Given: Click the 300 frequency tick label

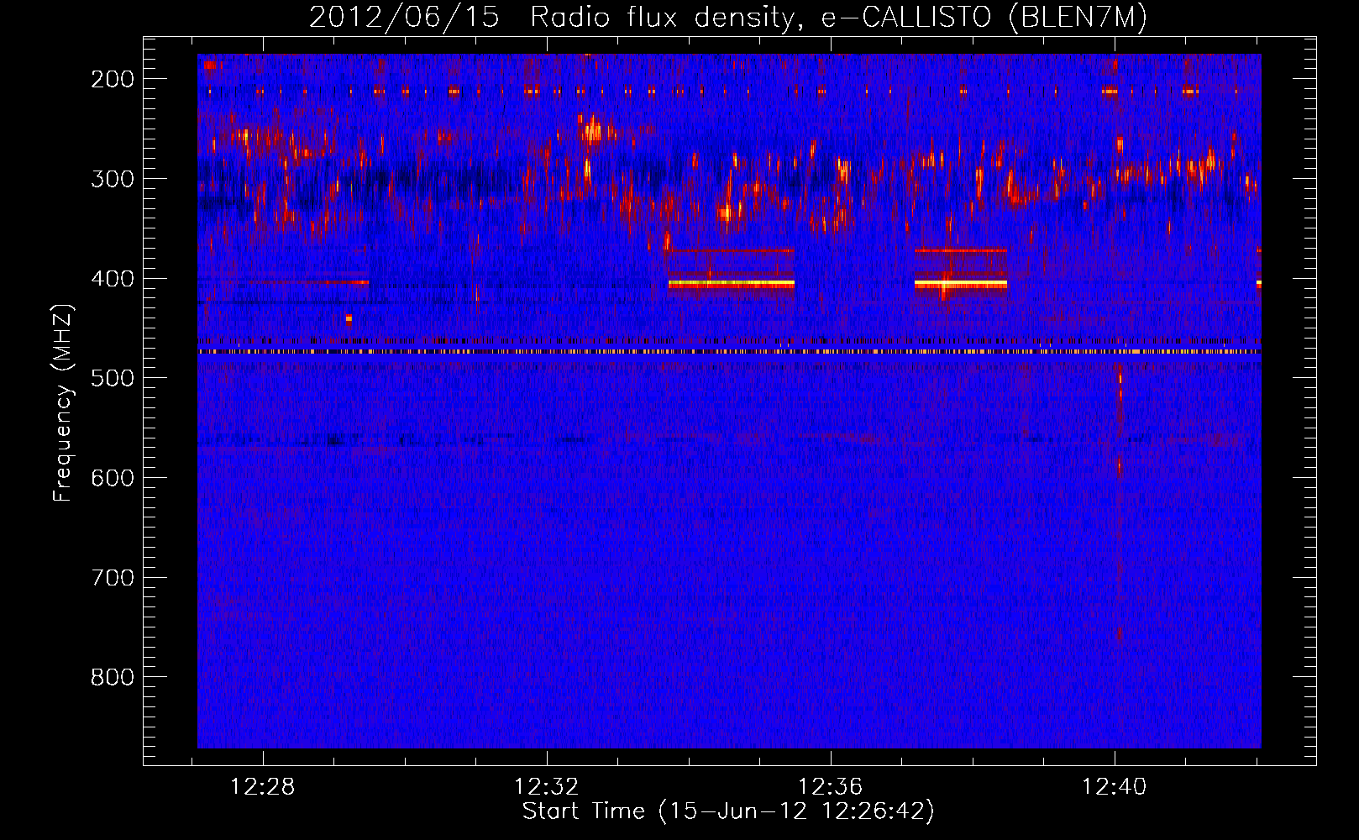Looking at the screenshot, I should [113, 179].
